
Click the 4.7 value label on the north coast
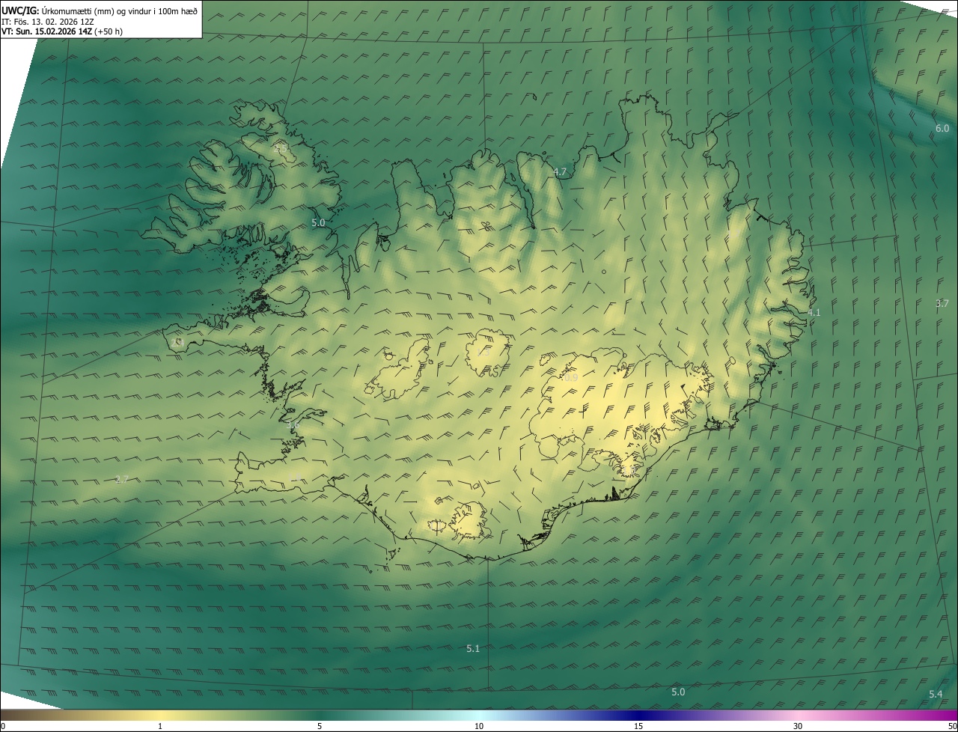click(x=560, y=172)
